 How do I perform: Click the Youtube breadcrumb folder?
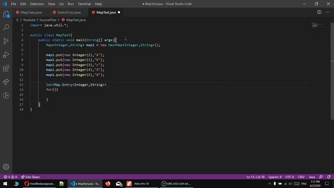(x=29, y=20)
